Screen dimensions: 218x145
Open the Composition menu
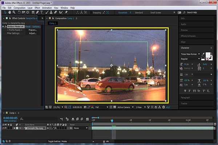tap(20, 8)
